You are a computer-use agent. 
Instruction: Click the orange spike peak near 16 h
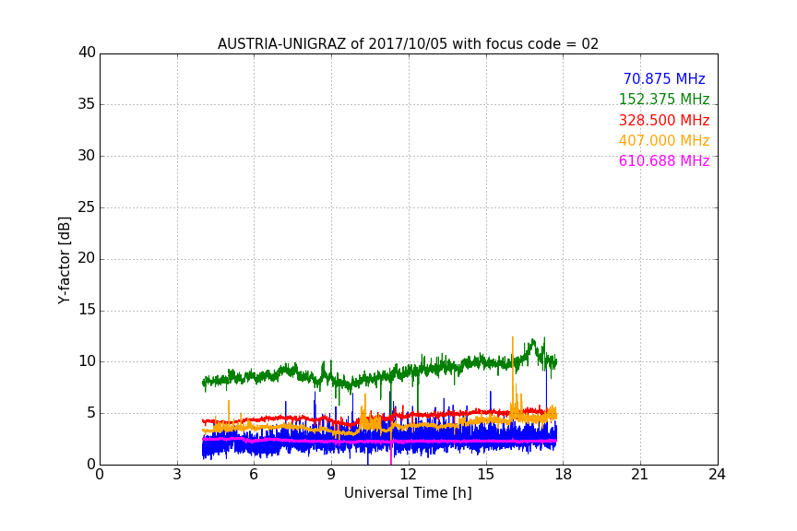coord(512,337)
